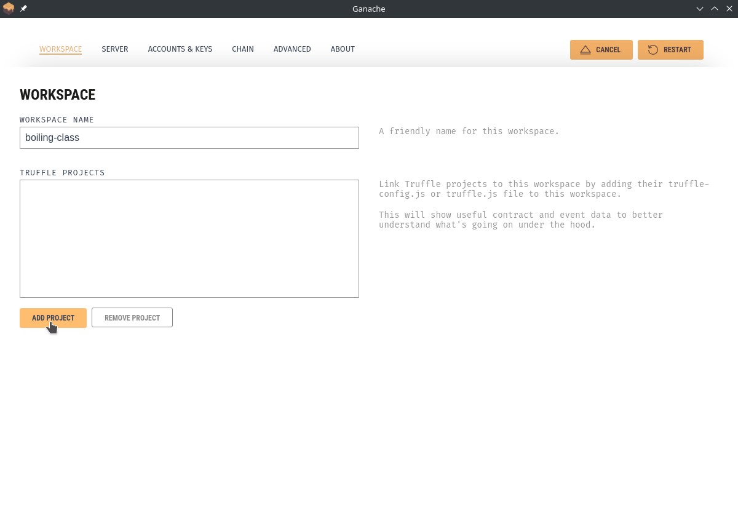Focus the Workspace Name input field
Viewport: 738px width, 510px height.
pyautogui.click(x=189, y=138)
